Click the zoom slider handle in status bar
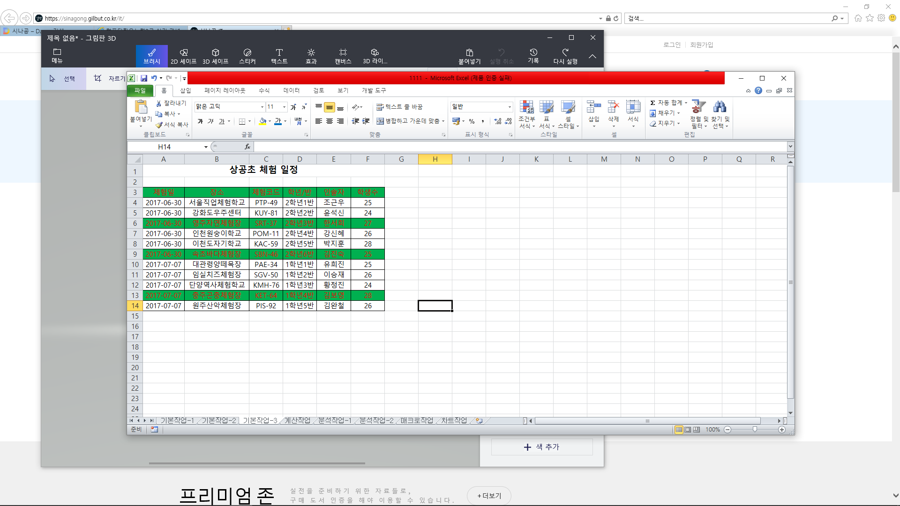 pyautogui.click(x=755, y=429)
